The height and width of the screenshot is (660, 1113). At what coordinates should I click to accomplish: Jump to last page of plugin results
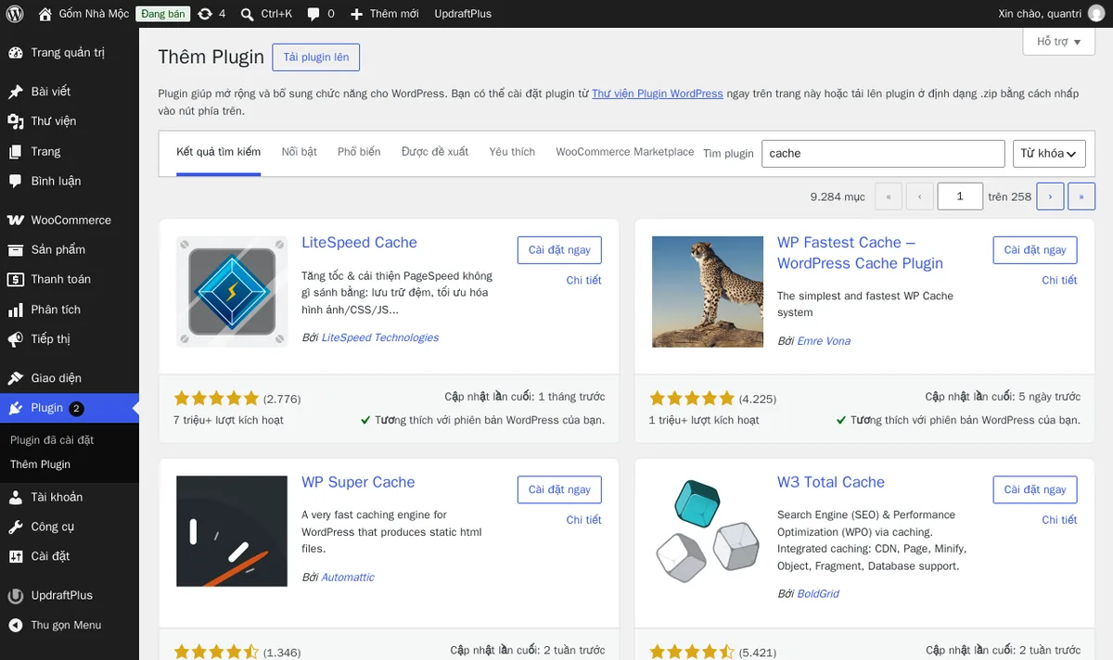click(x=1081, y=197)
